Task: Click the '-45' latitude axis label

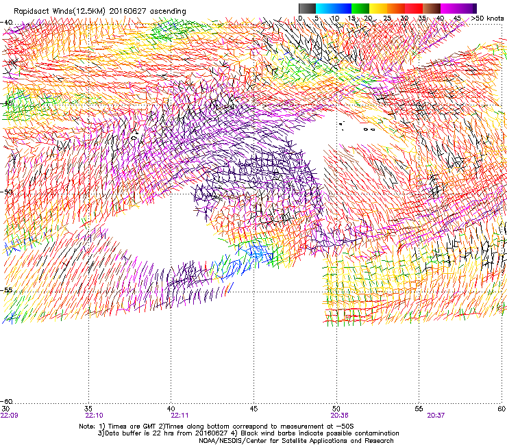Action: 6,103
